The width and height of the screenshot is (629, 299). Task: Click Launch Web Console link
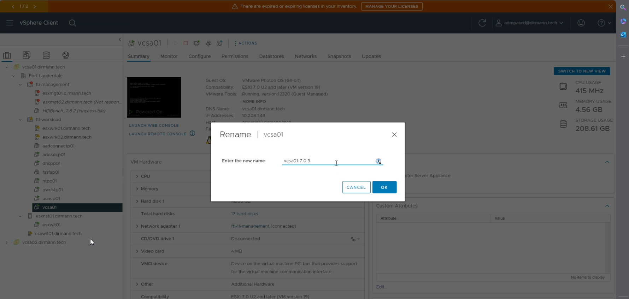click(x=154, y=125)
